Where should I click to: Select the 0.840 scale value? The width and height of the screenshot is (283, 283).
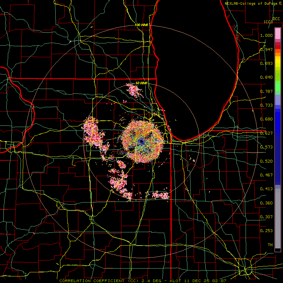pyautogui.click(x=266, y=77)
